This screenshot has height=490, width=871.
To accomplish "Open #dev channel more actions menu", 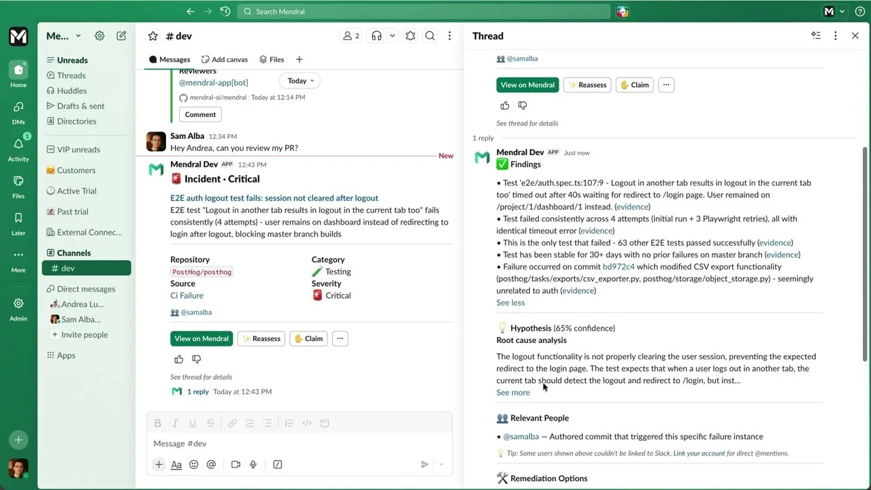I will [449, 36].
